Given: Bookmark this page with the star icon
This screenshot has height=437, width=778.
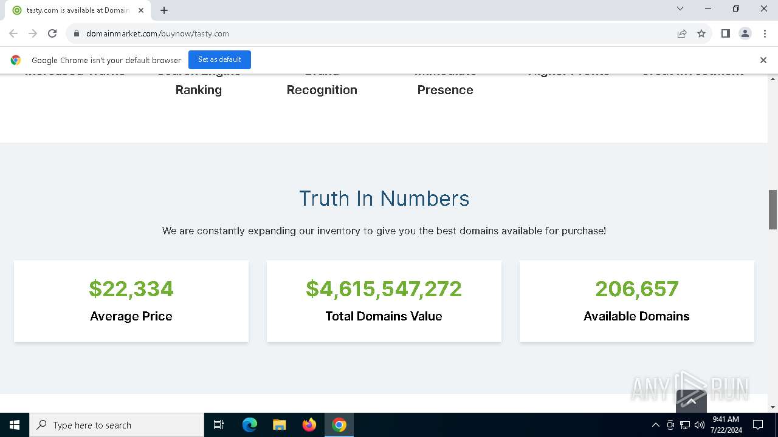Looking at the screenshot, I should pos(701,33).
